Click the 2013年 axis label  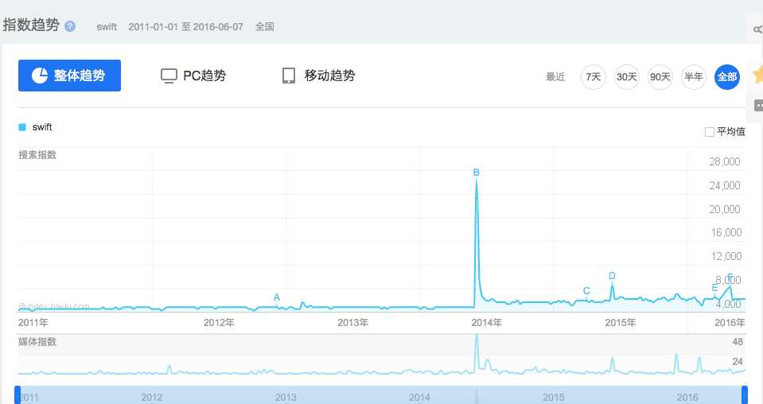point(352,323)
